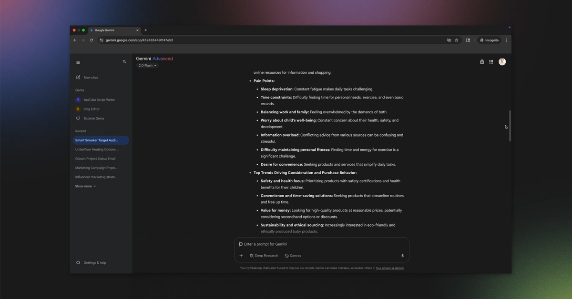Click the site information icon in address bar
The image size is (572, 299).
(101, 40)
